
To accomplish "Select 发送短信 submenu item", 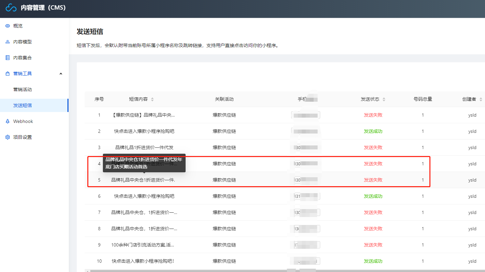I will click(x=22, y=105).
